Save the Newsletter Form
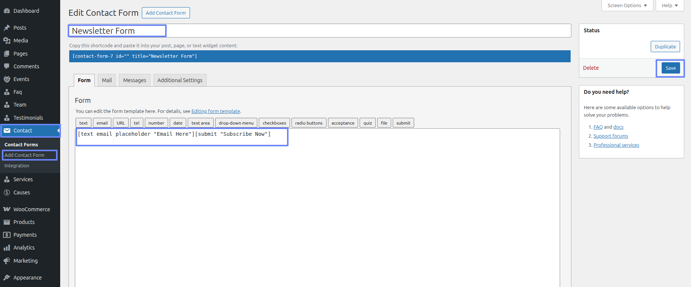The height and width of the screenshot is (287, 691). click(x=670, y=68)
